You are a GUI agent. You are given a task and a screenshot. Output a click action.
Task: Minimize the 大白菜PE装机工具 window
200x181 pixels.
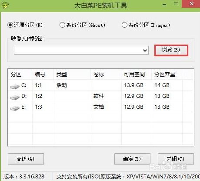click(164, 5)
